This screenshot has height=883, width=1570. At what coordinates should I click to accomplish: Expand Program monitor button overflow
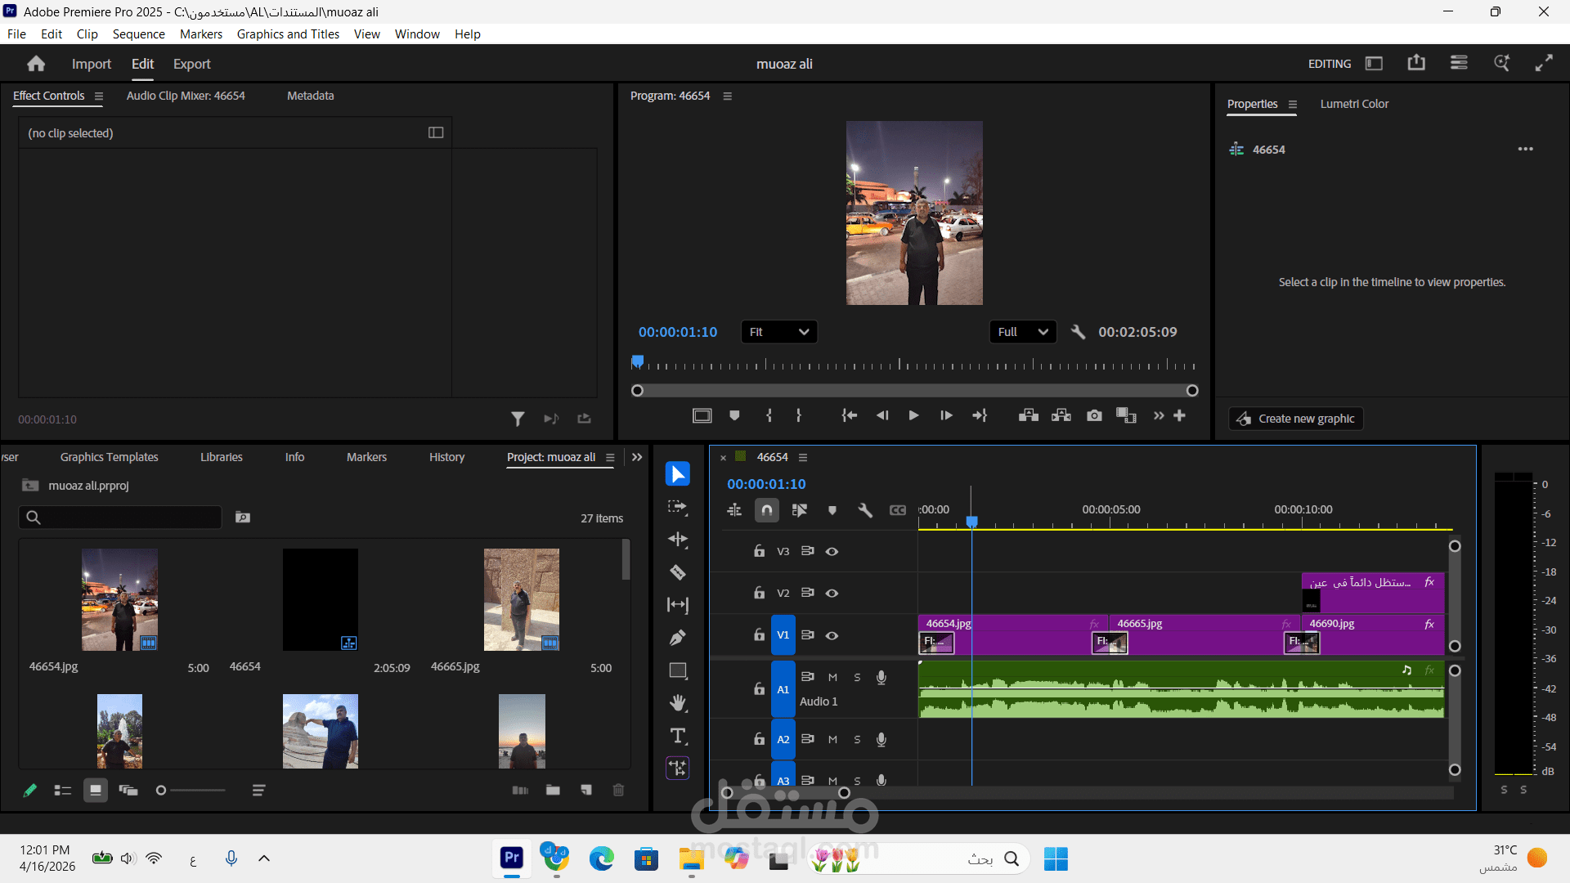[1159, 415]
